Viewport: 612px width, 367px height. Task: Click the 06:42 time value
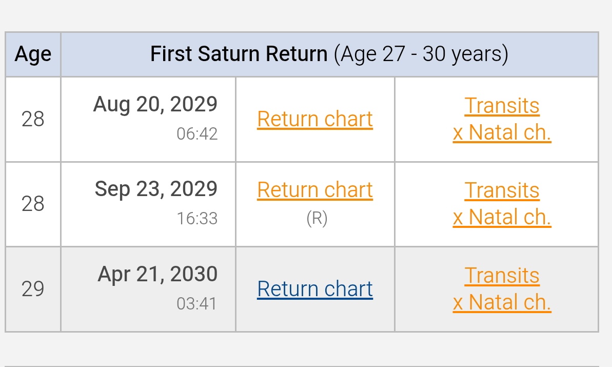pos(196,134)
